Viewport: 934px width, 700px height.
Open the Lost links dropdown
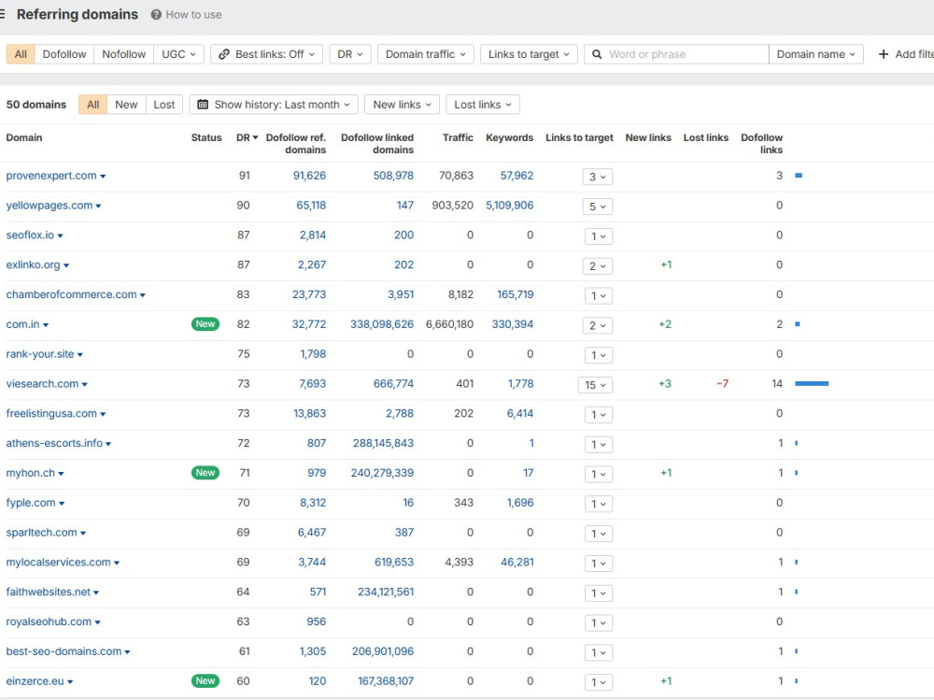click(x=483, y=105)
